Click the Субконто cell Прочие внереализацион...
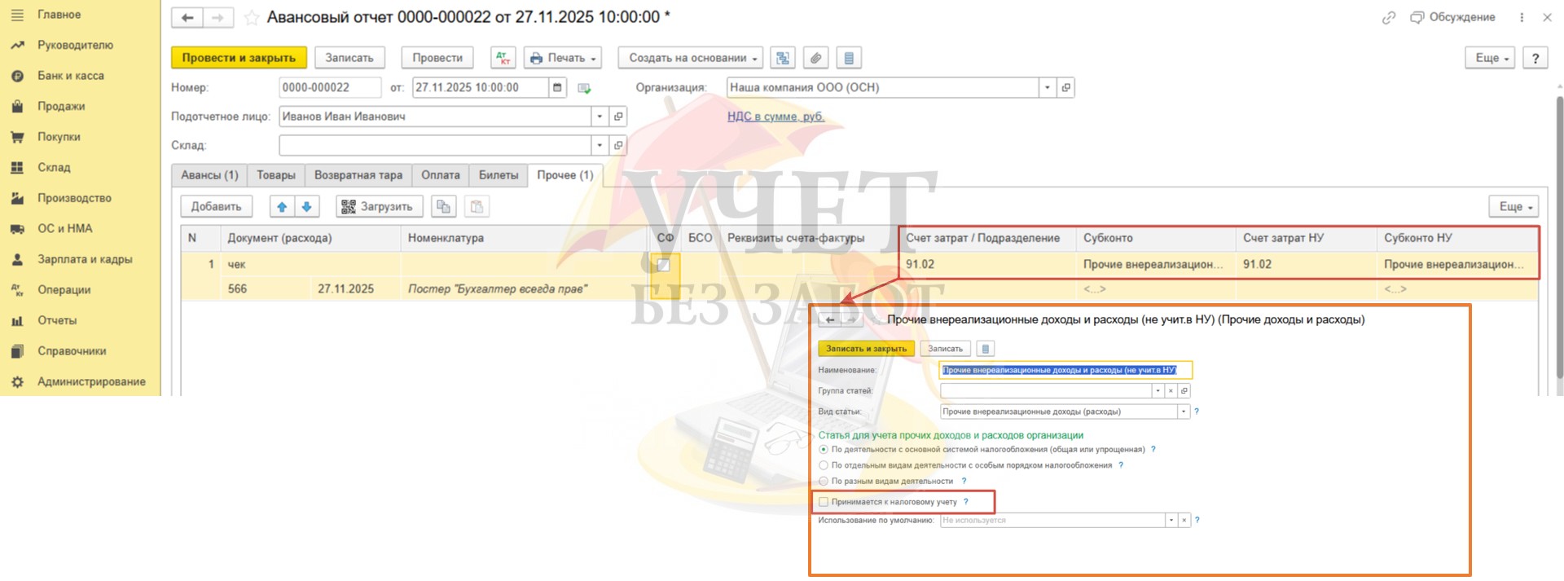1564x581 pixels. click(1155, 265)
